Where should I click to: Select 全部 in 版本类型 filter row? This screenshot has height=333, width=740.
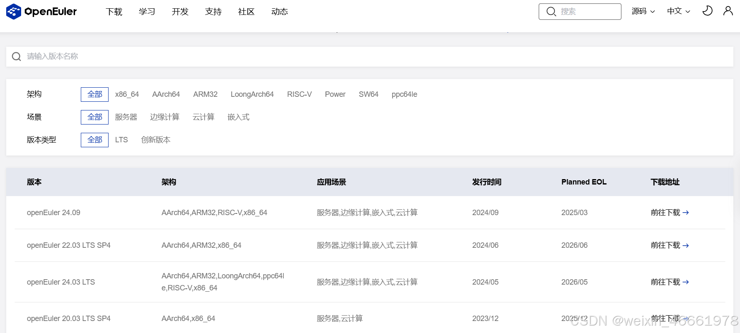94,140
